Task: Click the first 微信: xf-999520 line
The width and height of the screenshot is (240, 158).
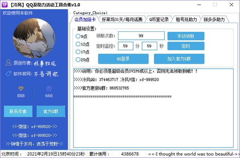Action: click(x=34, y=127)
